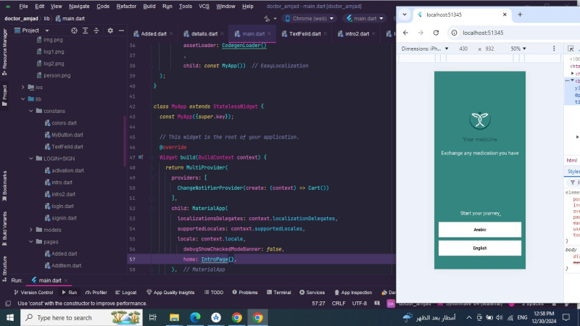Open the Refactor menu

(126, 6)
